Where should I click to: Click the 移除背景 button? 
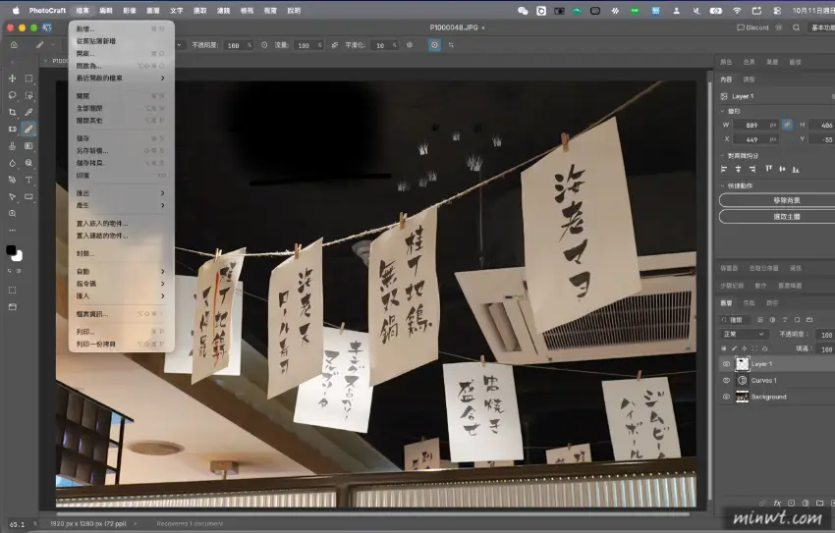[777, 200]
